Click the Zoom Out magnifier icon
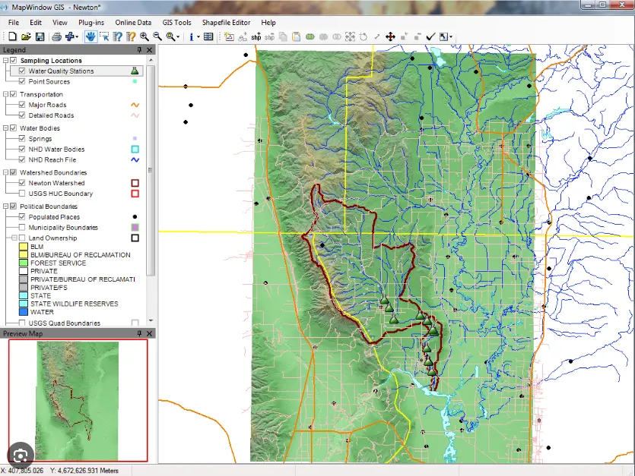Image resolution: width=635 pixels, height=476 pixels. [157, 36]
